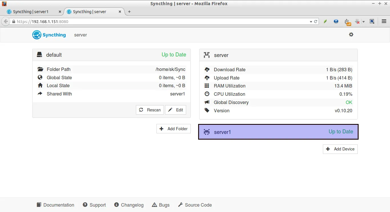Open dropdown arrow beside the download extension icon
The width and height of the screenshot is (390, 212).
pos(363,22)
